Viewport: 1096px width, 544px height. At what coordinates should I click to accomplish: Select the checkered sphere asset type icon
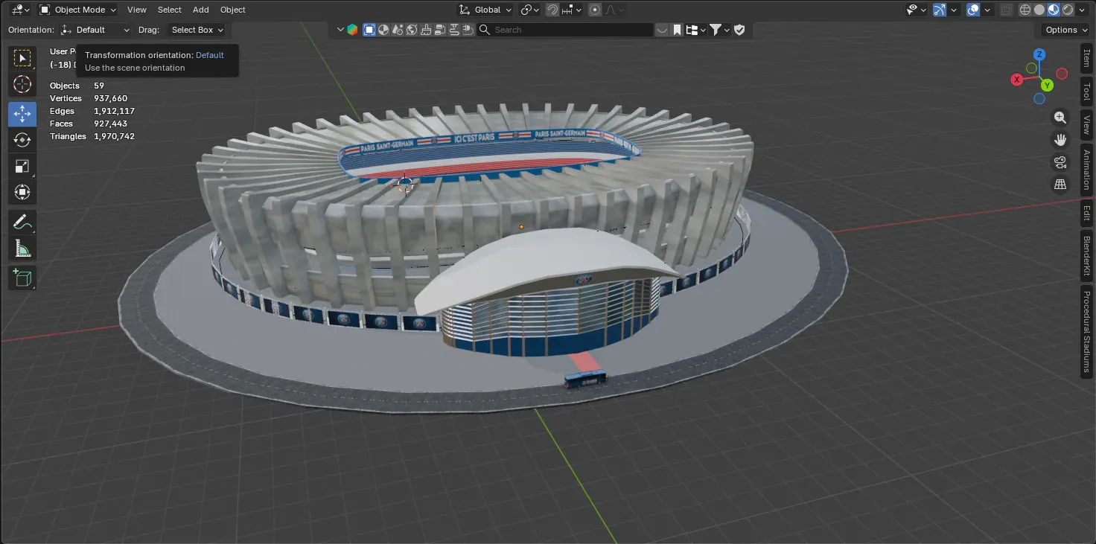[383, 30]
